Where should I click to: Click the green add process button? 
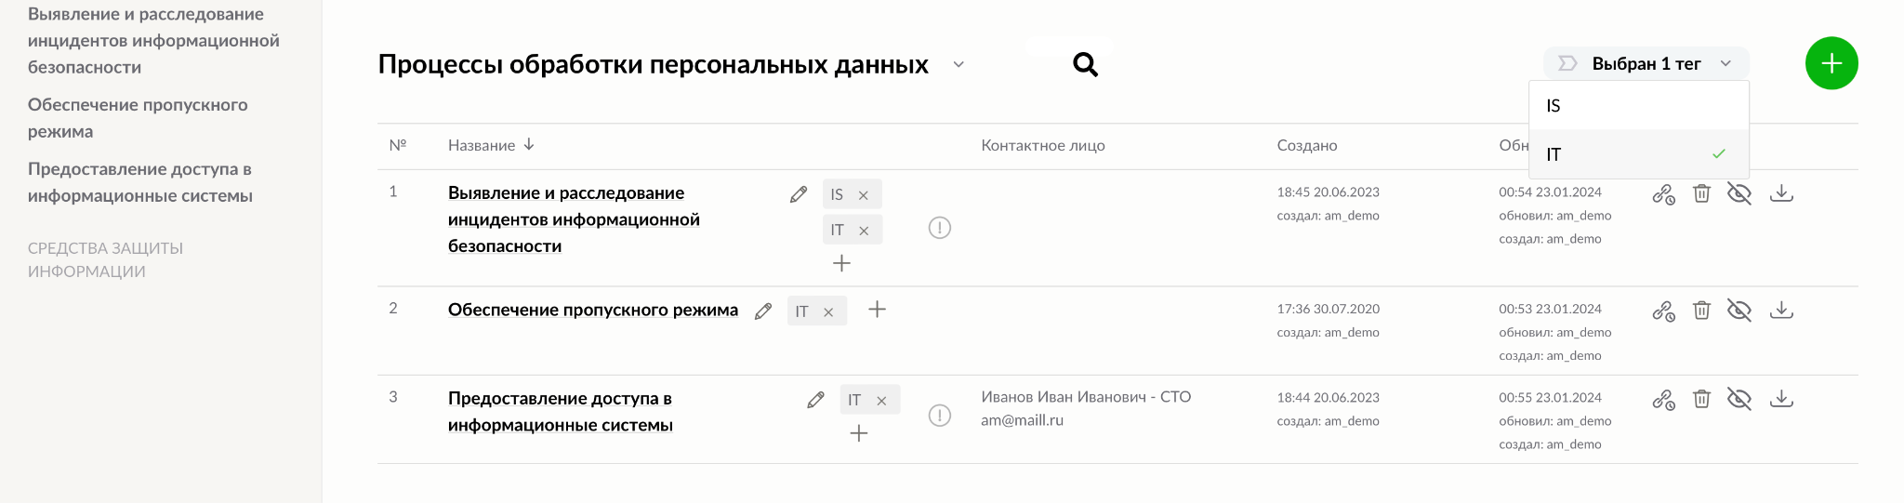1831,63
